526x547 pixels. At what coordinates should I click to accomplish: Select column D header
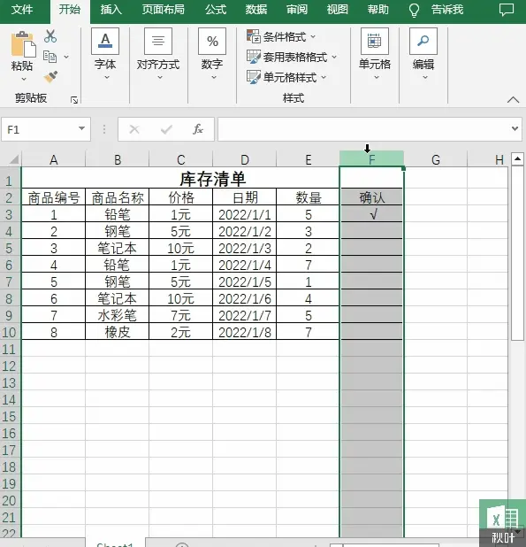[245, 159]
